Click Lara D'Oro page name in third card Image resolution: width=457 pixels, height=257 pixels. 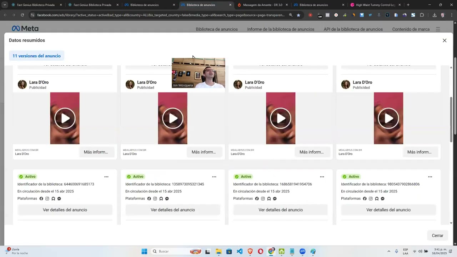(x=255, y=82)
